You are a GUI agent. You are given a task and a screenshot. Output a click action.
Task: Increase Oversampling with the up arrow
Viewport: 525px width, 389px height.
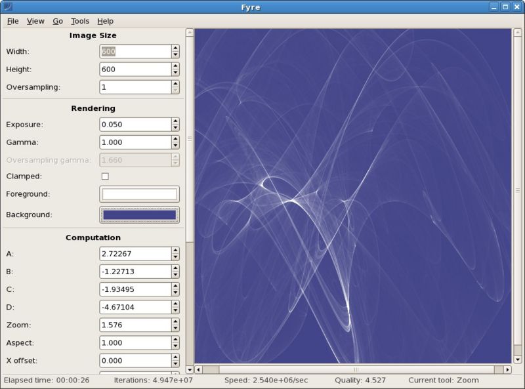coord(175,84)
